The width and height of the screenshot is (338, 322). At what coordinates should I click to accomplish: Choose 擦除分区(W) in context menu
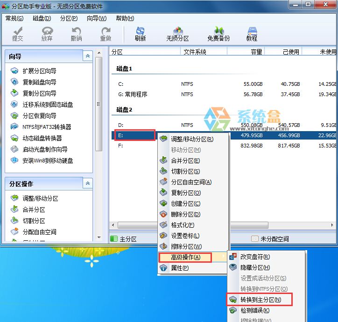[x=193, y=246]
